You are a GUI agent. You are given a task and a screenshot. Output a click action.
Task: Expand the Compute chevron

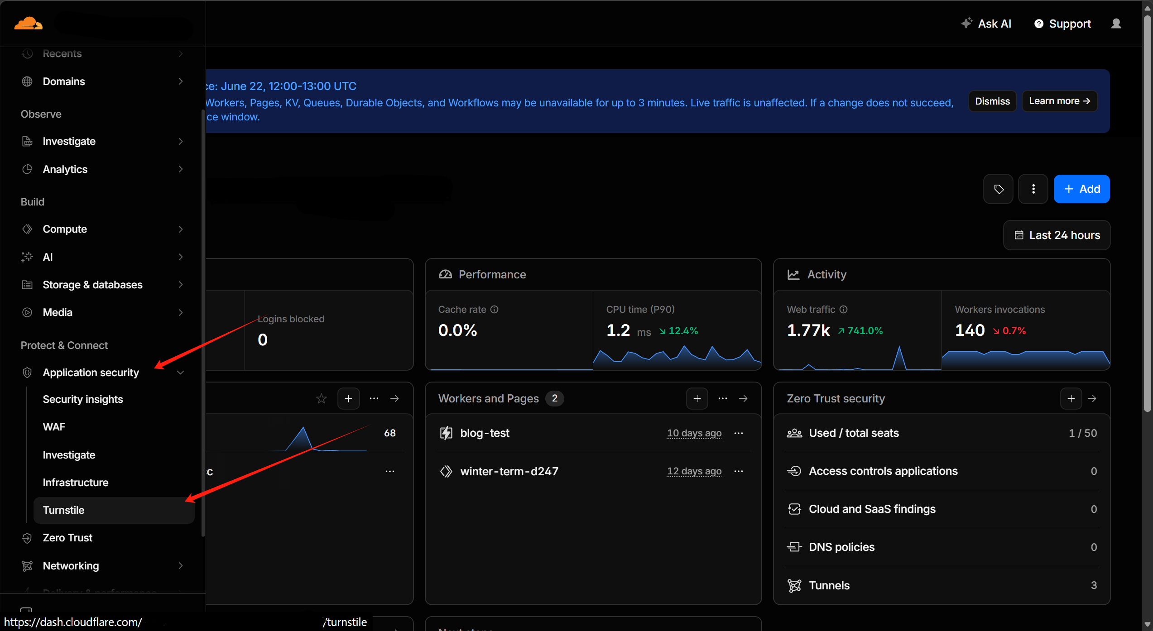181,229
